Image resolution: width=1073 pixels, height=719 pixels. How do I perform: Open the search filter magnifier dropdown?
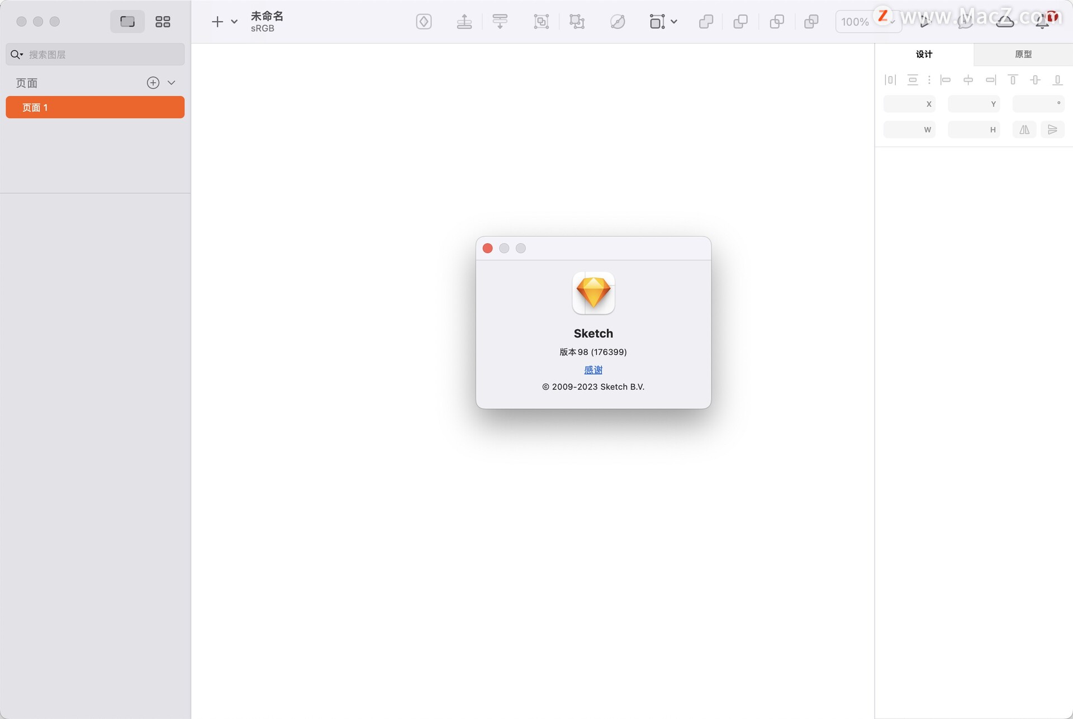coord(17,54)
